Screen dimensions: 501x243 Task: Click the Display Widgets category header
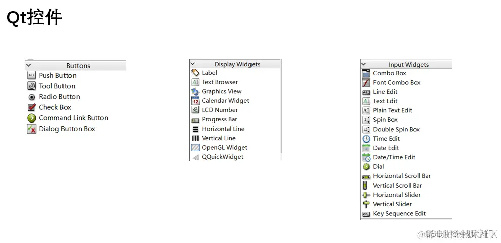[235, 64]
